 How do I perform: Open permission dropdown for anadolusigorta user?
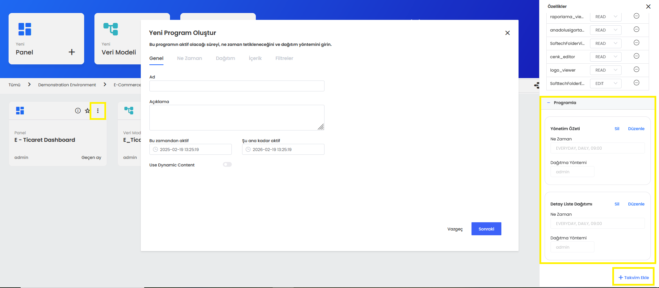(x=606, y=30)
